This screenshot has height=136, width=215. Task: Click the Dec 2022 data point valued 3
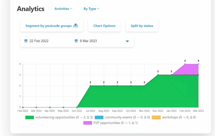(x=158, y=75)
